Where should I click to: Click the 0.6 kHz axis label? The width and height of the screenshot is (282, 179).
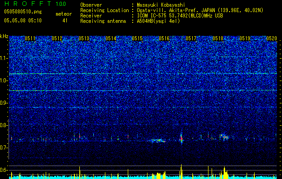(4, 170)
